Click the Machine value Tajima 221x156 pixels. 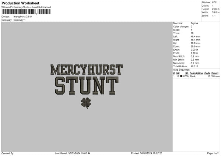tap(194, 23)
